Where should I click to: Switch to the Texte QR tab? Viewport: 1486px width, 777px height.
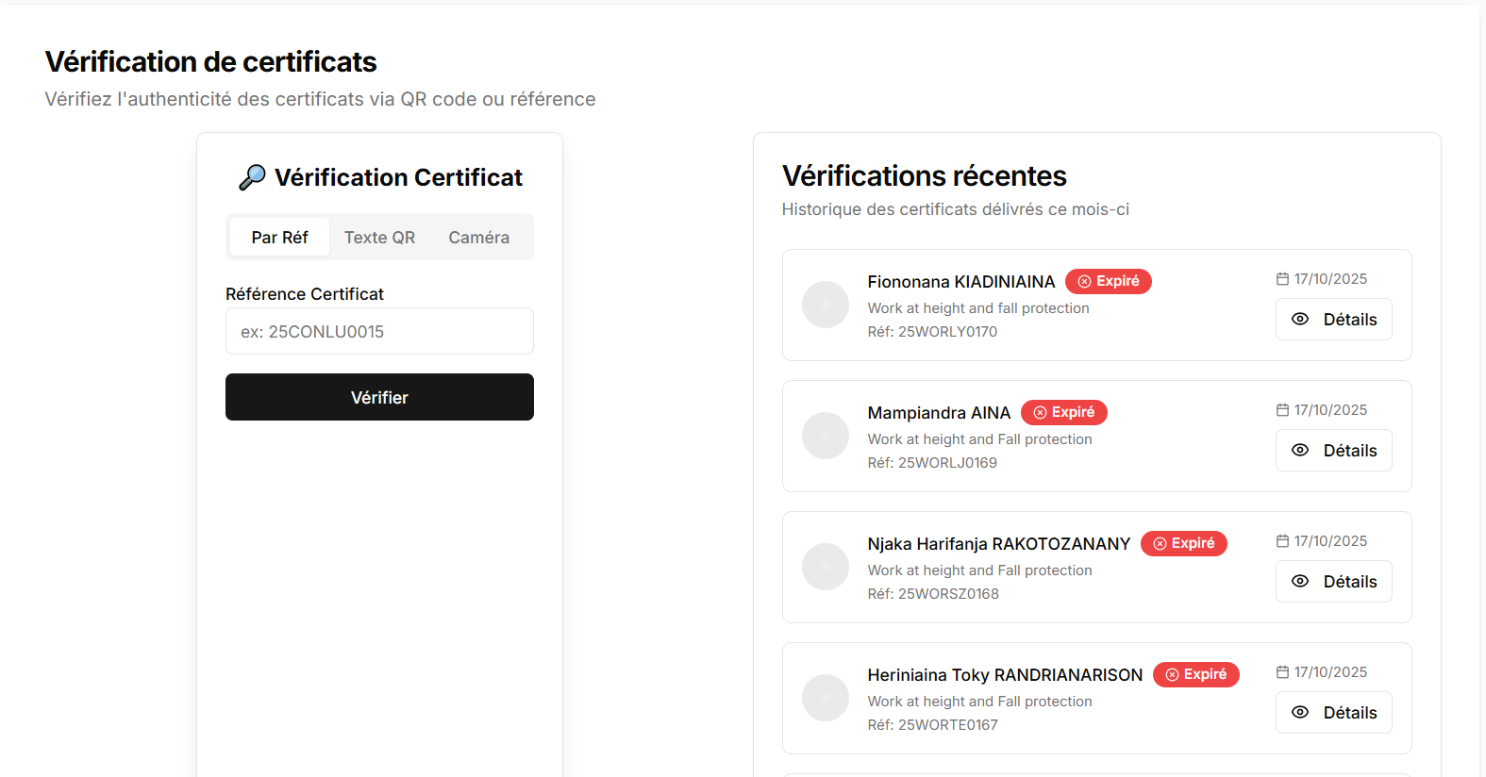coord(379,237)
